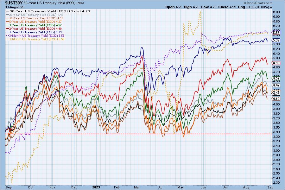Click the 3.90 y-axis label
This screenshot has height=190, width=285.
276,109
